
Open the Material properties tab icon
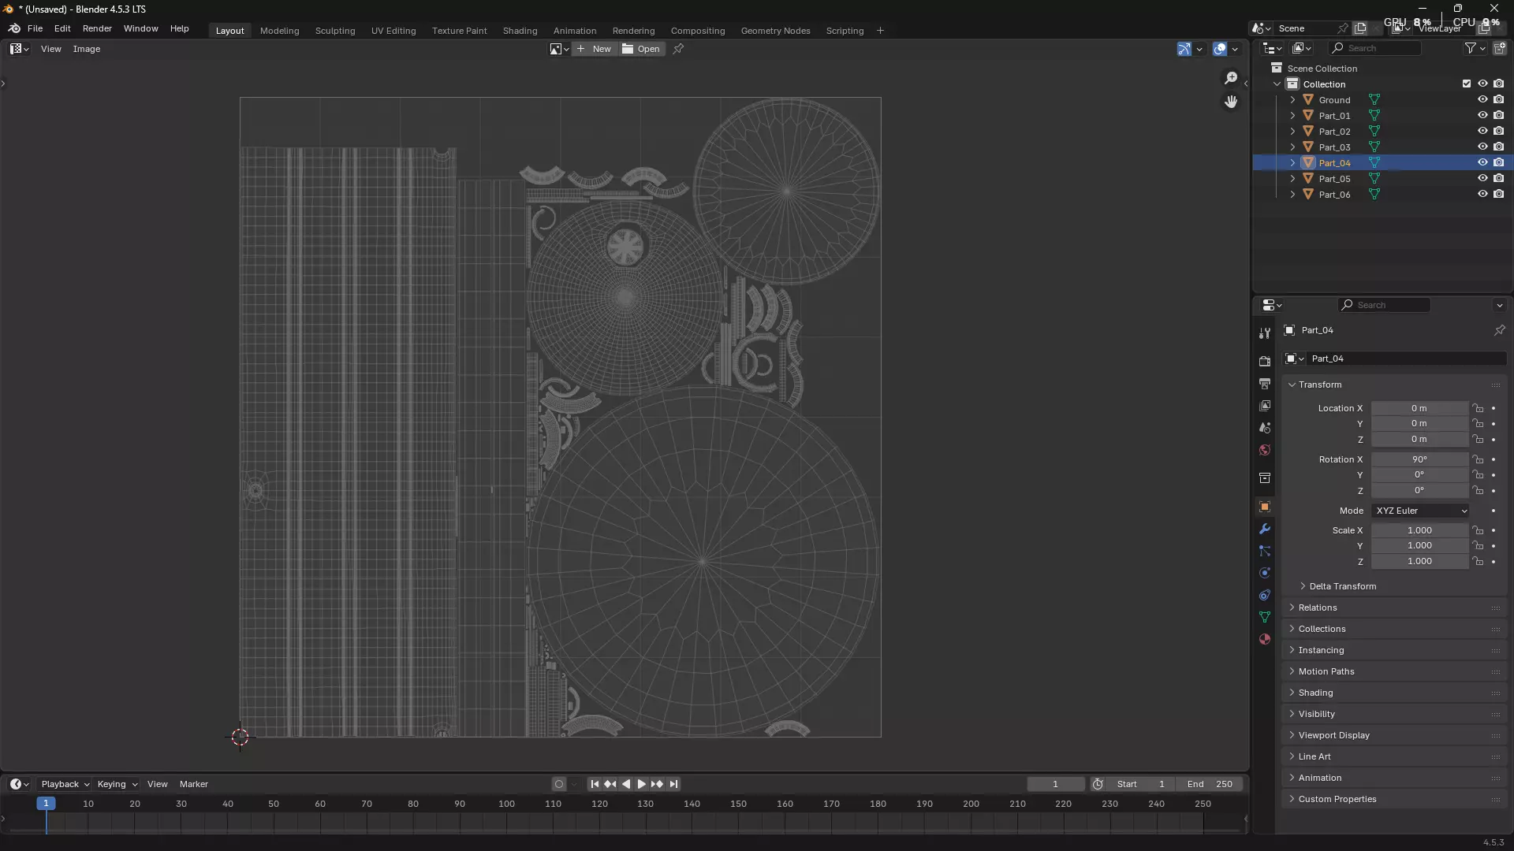(x=1265, y=639)
